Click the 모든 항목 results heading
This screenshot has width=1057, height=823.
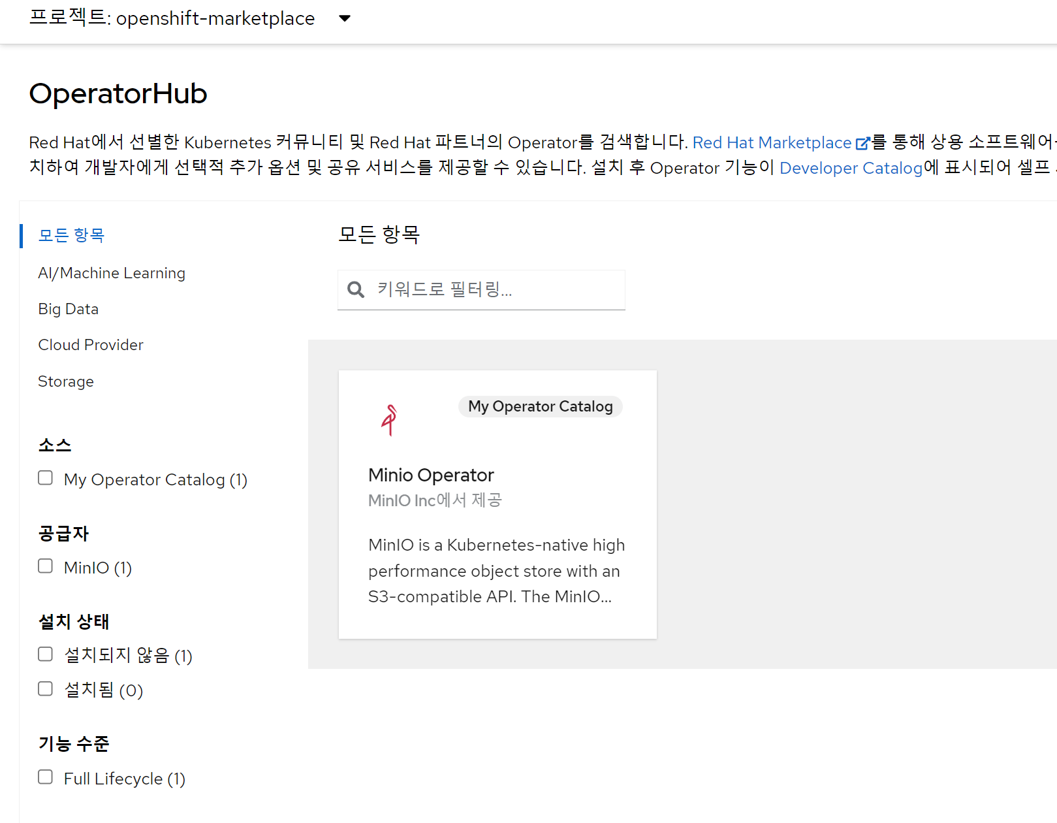coord(379,234)
